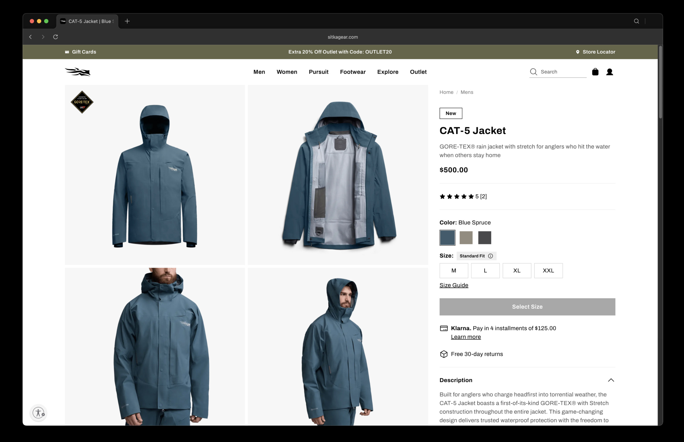Click the review count 5 [2]
Viewport: 684px width, 442px height.
(481, 196)
